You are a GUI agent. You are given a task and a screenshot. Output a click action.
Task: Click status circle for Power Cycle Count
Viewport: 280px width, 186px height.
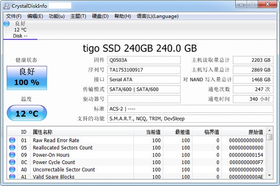pos(12,162)
